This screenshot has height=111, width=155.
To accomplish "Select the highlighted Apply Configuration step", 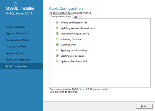I will tap(21, 66).
